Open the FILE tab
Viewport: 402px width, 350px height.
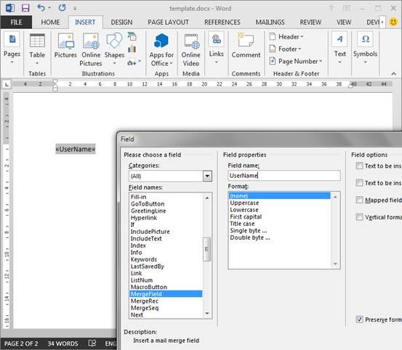pyautogui.click(x=16, y=23)
